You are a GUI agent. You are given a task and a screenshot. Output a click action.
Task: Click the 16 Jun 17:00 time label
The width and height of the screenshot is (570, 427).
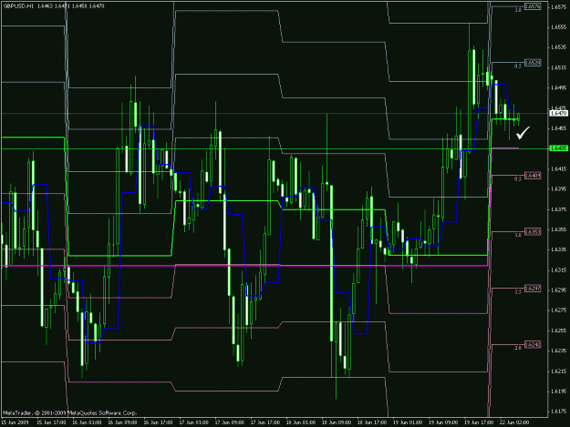[159, 422]
